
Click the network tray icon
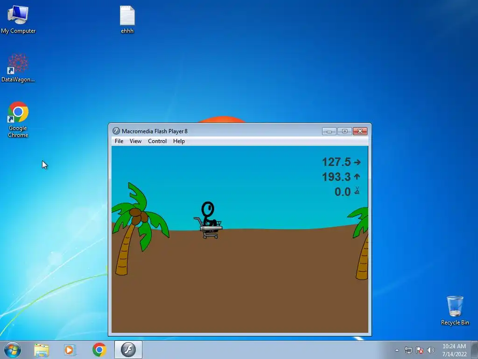click(408, 350)
